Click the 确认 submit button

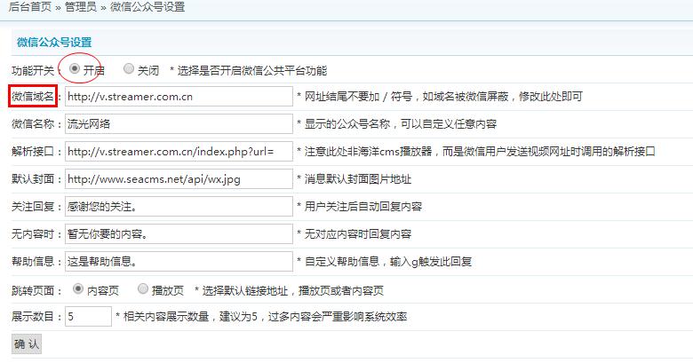[27, 344]
